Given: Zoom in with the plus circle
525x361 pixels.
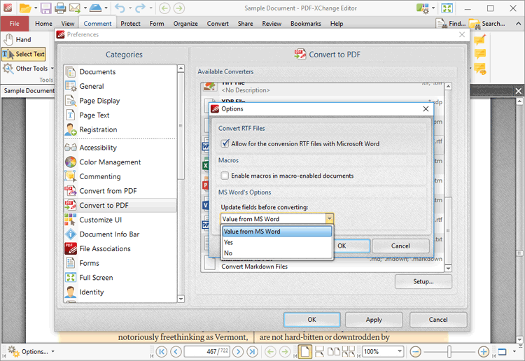Looking at the screenshot, I should [x=483, y=352].
